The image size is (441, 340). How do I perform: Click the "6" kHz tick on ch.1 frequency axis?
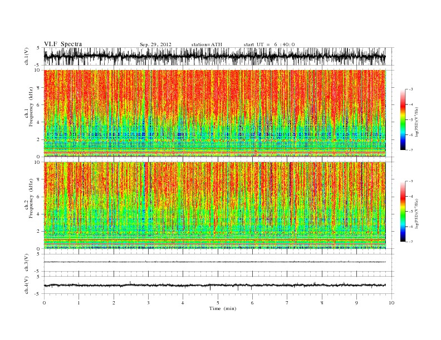pyautogui.click(x=39, y=105)
